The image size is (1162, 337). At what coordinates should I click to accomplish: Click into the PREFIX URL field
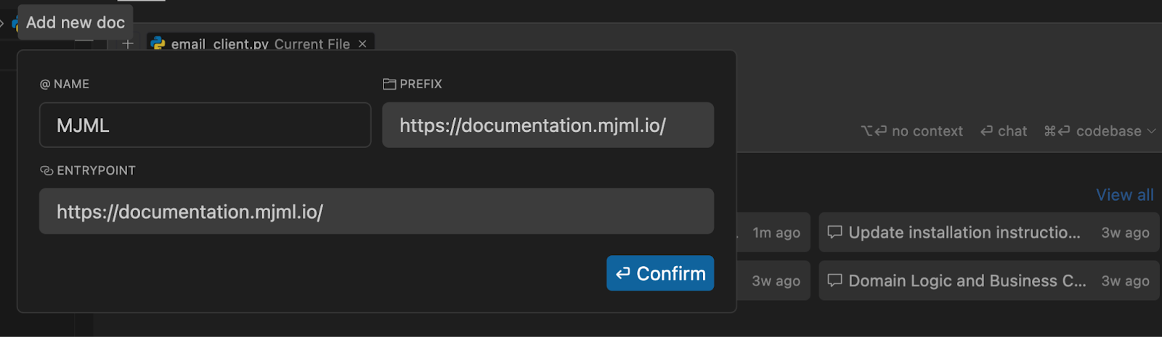coord(548,125)
